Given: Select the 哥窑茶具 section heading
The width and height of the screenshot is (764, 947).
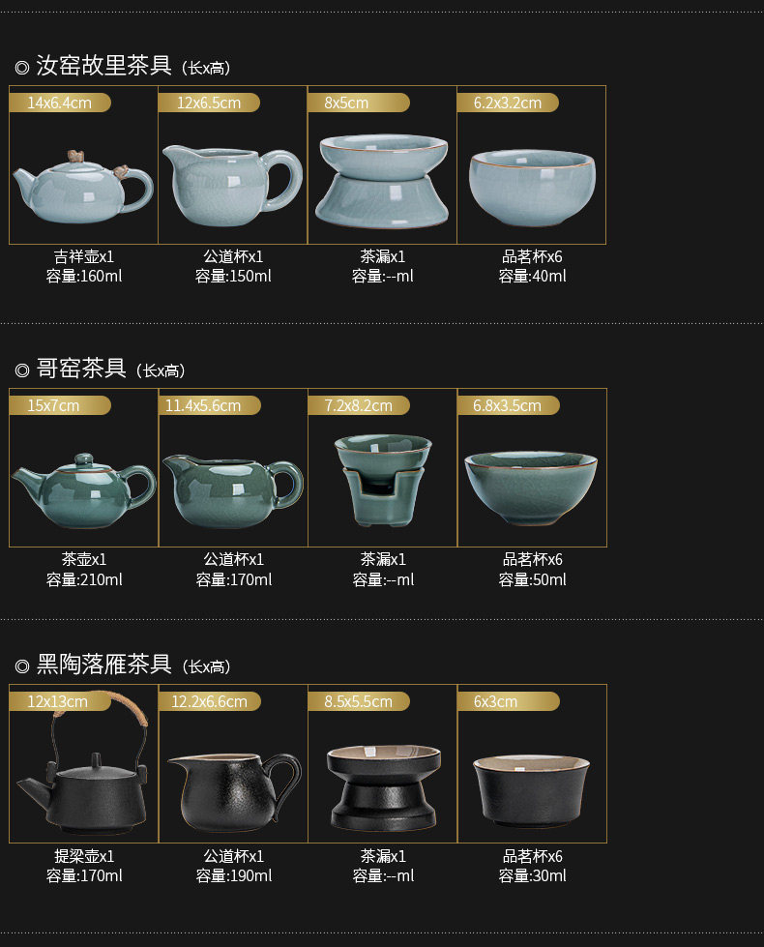Looking at the screenshot, I should (x=81, y=368).
